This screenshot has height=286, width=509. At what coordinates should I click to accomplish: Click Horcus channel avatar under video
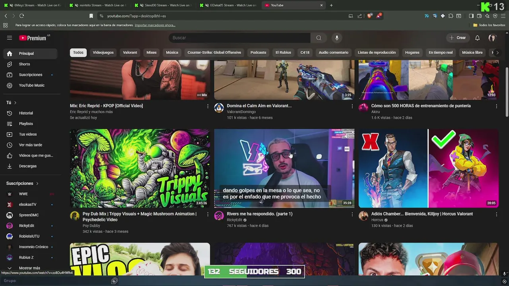[x=363, y=216]
